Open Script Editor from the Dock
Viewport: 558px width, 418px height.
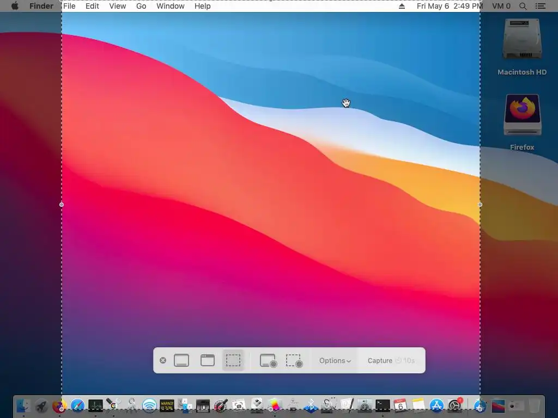[x=347, y=405]
